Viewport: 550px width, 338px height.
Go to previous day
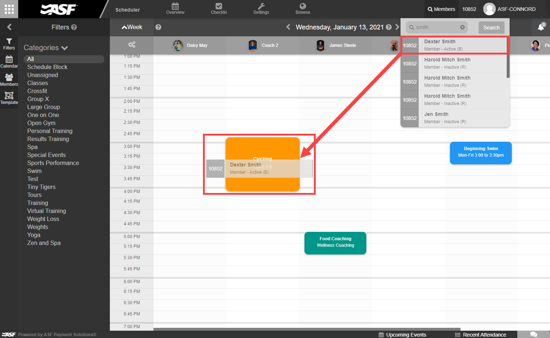[x=288, y=27]
